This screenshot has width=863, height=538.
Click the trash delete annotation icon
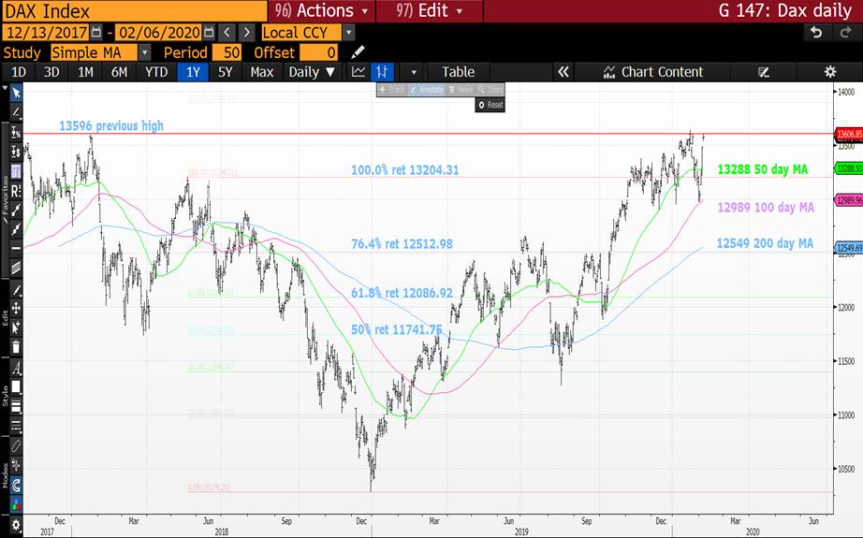click(x=16, y=347)
